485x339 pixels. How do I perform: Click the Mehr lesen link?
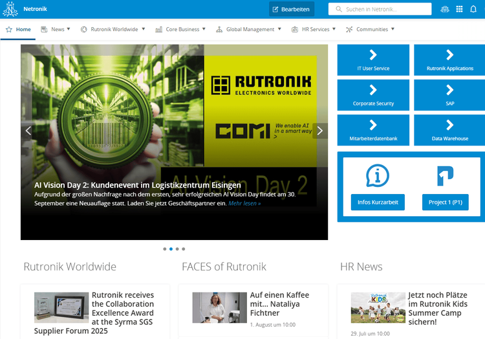pyautogui.click(x=244, y=203)
